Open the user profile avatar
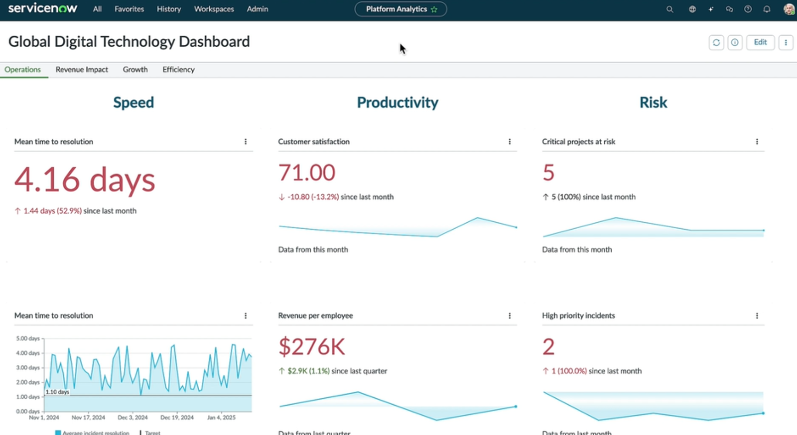The height and width of the screenshot is (435, 797). point(789,9)
